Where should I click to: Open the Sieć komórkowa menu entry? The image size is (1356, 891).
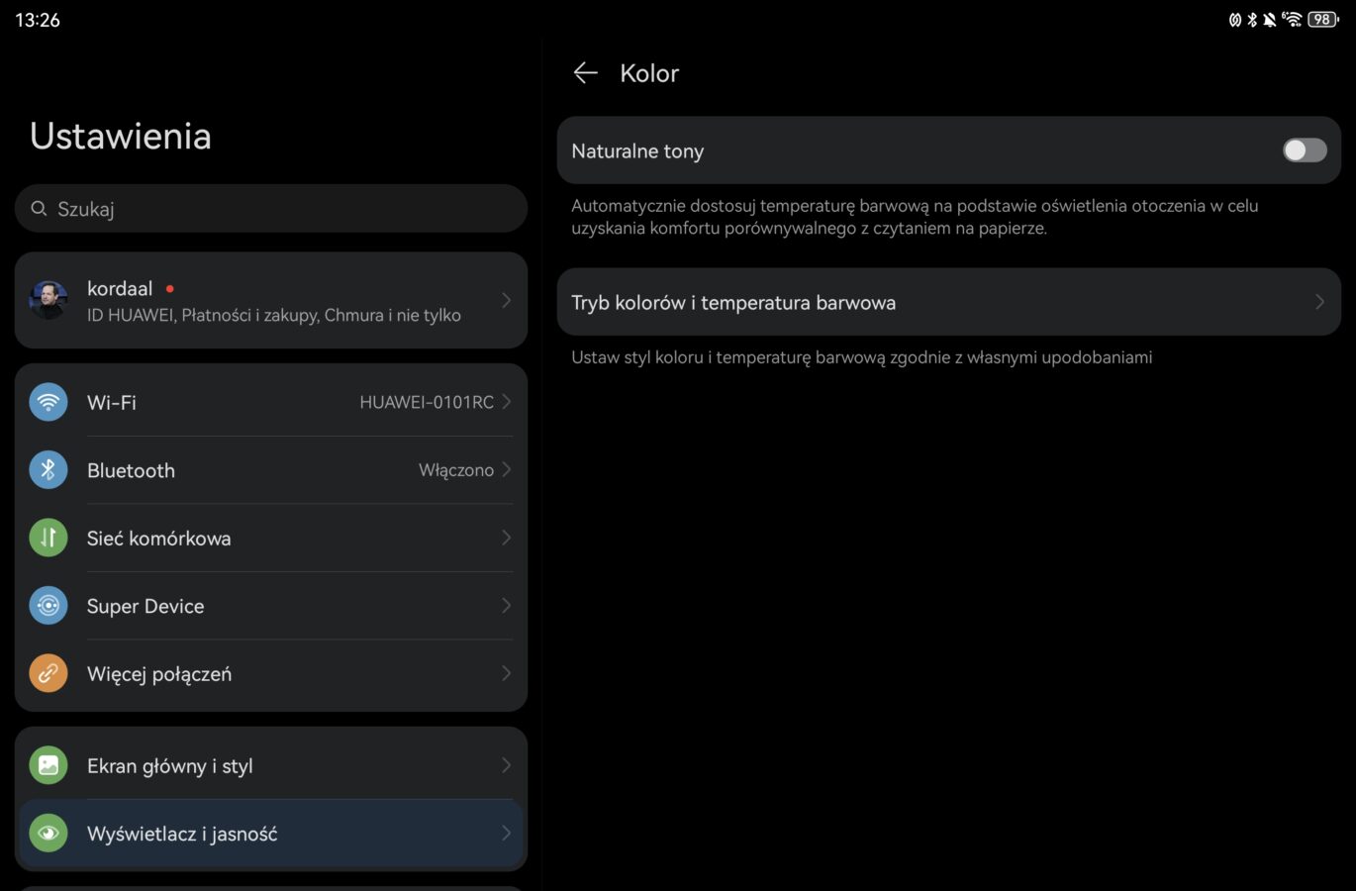[x=159, y=539]
